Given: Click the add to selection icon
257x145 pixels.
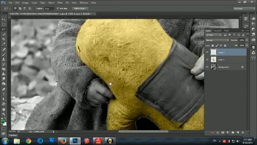Looking at the screenshot, I should (x=20, y=8).
